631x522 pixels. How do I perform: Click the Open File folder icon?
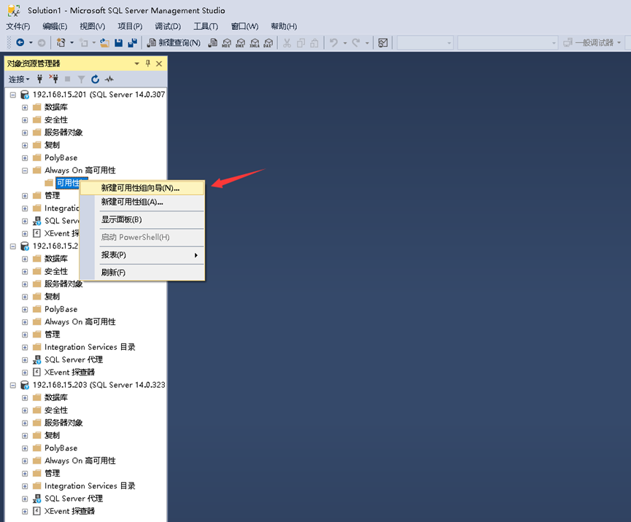pos(104,42)
